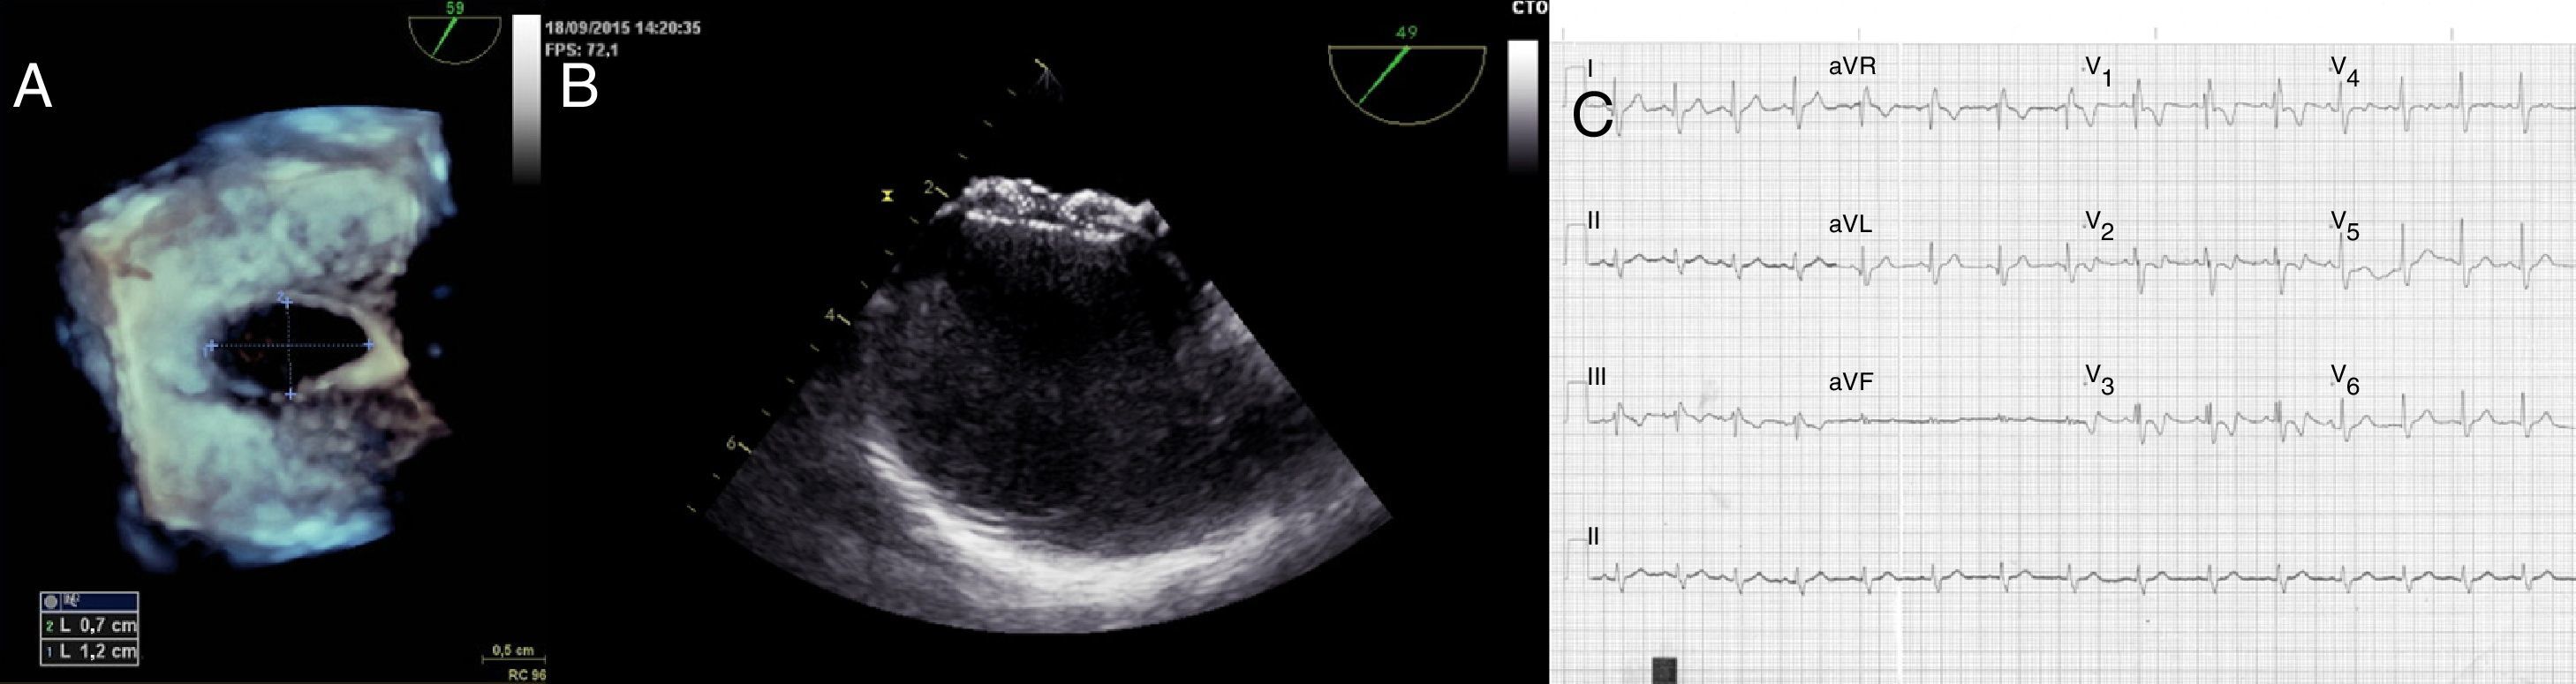Click the 59-degree scan angle indicator

[453, 38]
